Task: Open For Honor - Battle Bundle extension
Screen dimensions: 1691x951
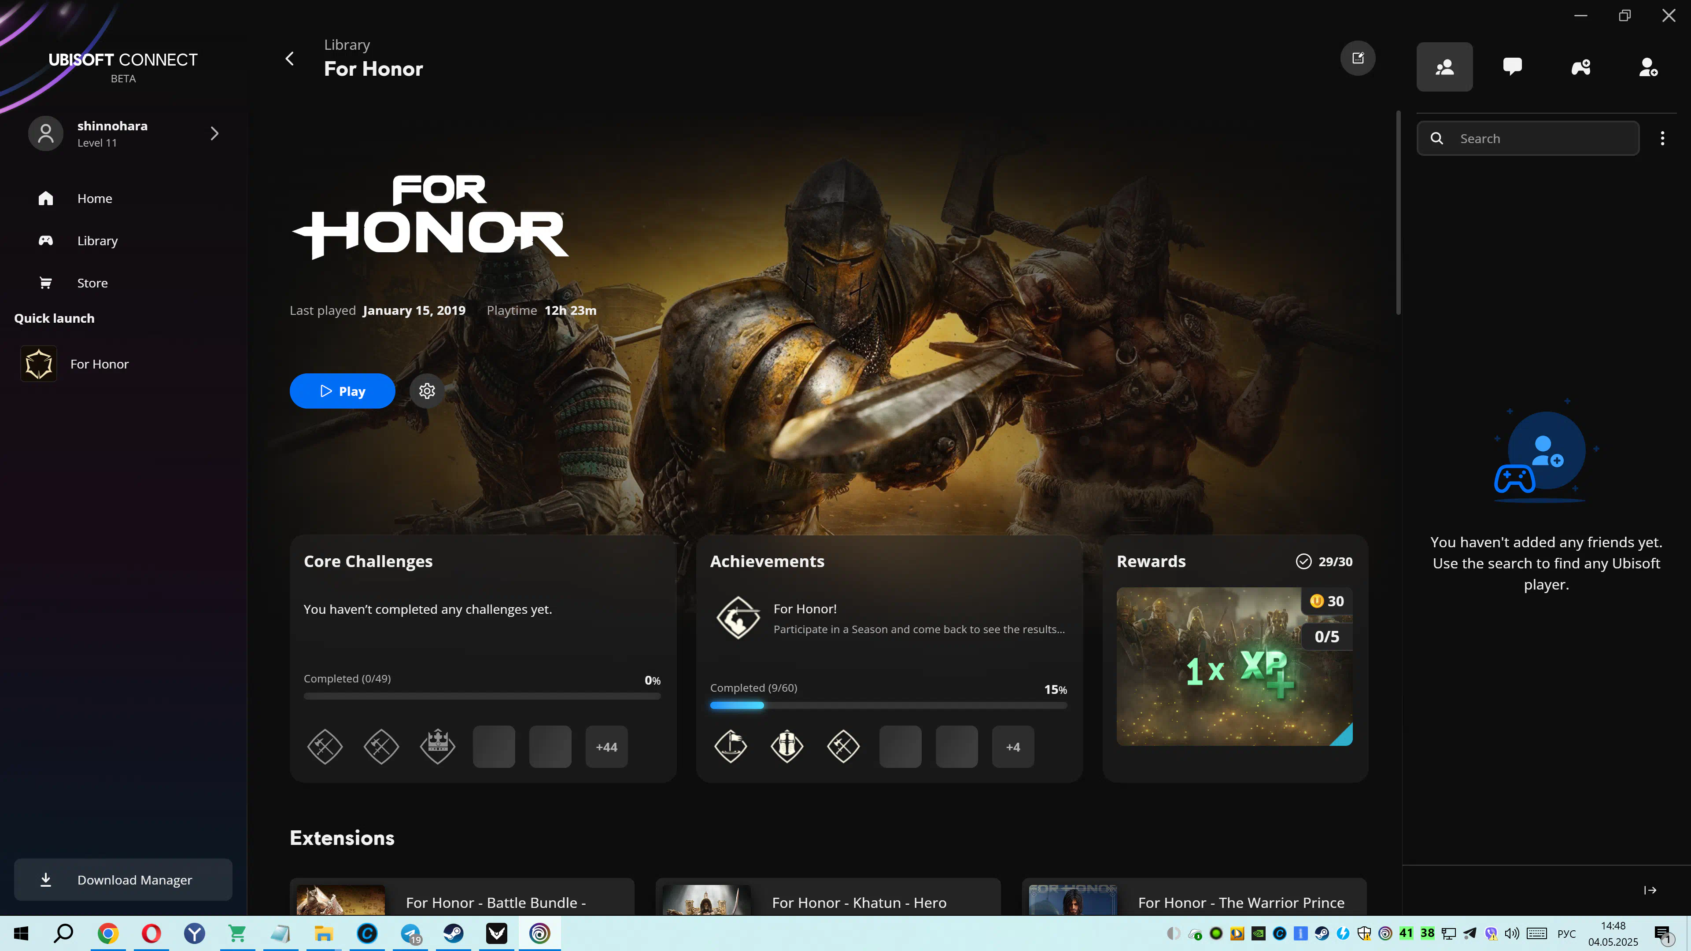Action: (462, 897)
